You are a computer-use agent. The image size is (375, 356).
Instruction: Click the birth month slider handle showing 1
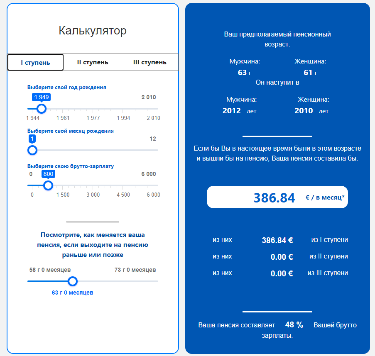(32, 150)
